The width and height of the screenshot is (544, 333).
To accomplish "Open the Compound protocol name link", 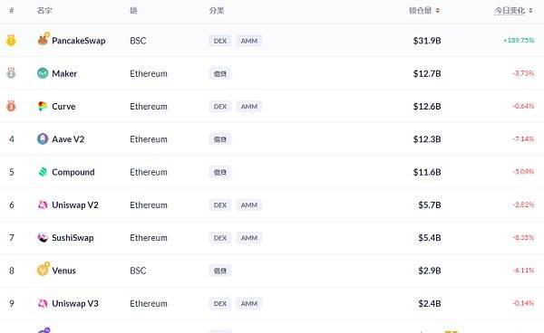I will coord(73,172).
